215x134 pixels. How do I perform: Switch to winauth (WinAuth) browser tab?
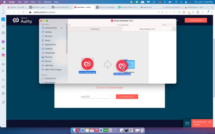point(62,7)
